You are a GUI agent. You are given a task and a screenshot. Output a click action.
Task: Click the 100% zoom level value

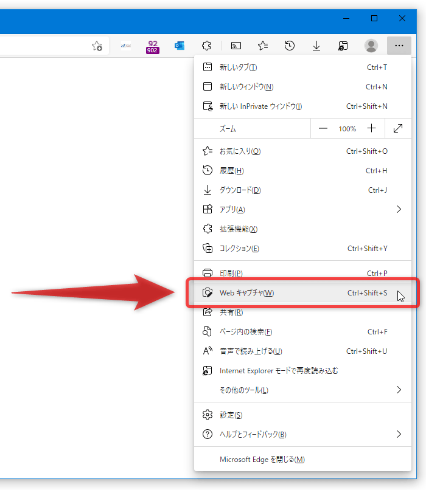click(347, 129)
